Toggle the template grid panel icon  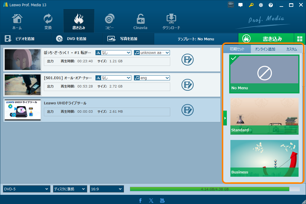300,39
